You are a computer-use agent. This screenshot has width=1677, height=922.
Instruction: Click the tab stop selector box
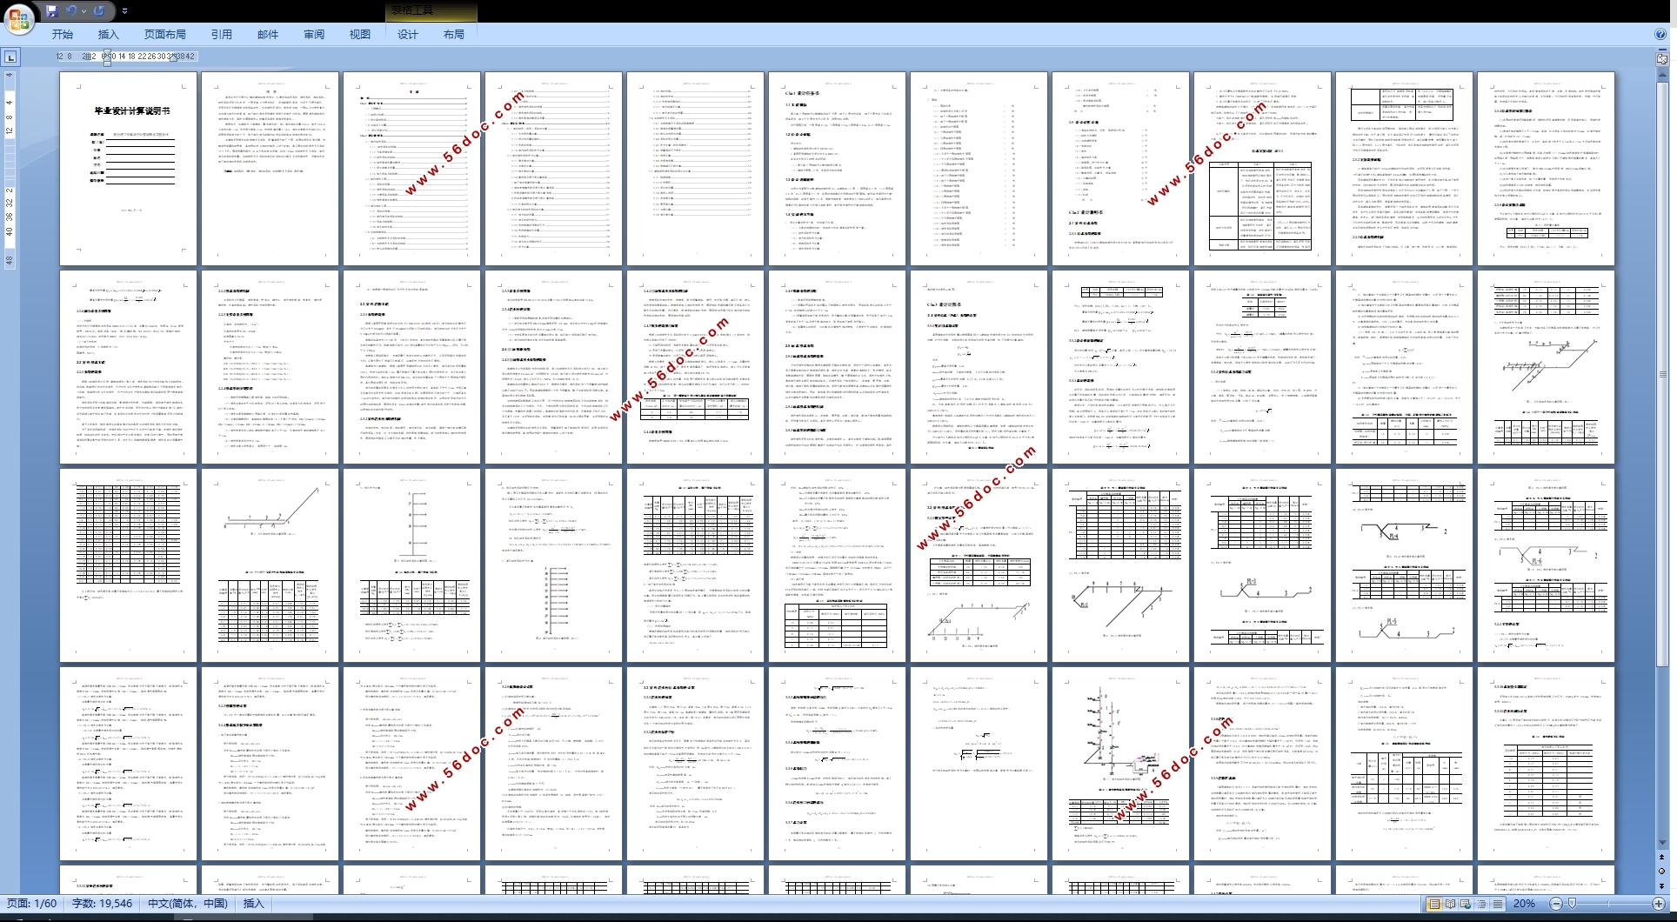(x=10, y=57)
